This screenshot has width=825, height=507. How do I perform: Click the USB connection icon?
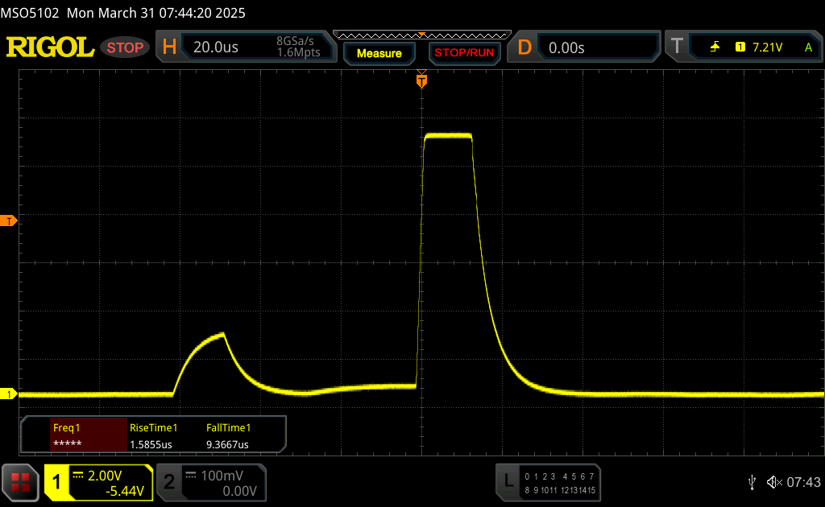coord(752,481)
